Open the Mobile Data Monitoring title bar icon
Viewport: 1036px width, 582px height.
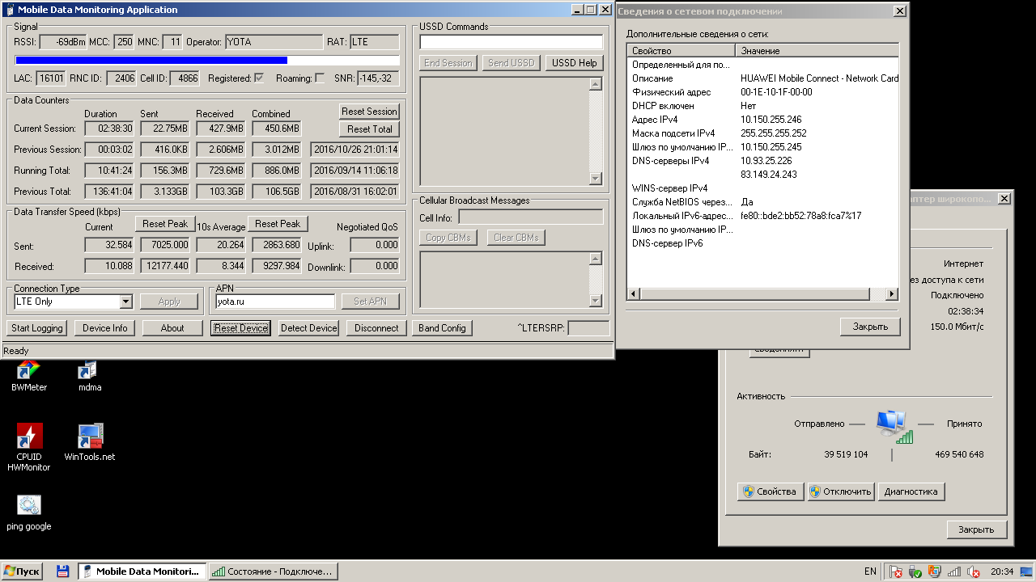(x=10, y=10)
